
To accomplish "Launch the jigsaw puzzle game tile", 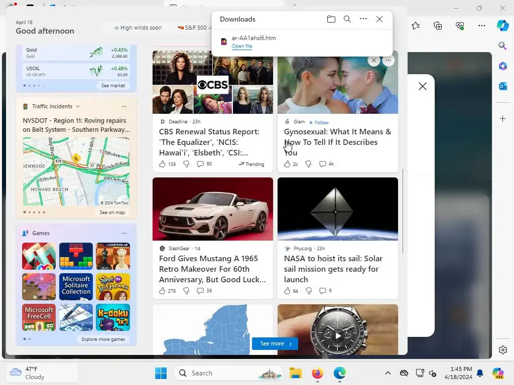I will [39, 286].
